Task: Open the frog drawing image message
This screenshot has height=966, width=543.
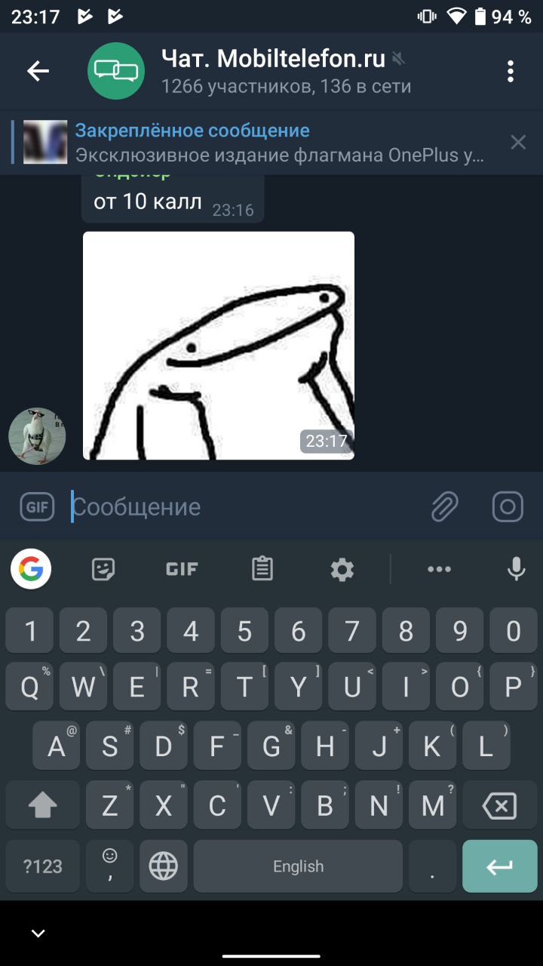Action: (219, 346)
